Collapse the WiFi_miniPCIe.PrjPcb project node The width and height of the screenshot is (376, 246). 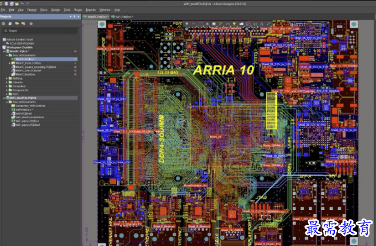click(x=4, y=98)
